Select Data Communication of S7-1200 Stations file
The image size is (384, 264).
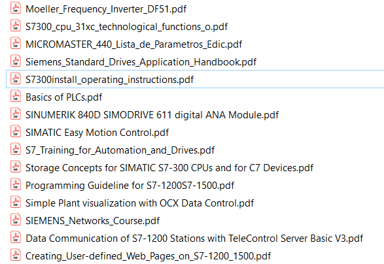[x=194, y=239]
